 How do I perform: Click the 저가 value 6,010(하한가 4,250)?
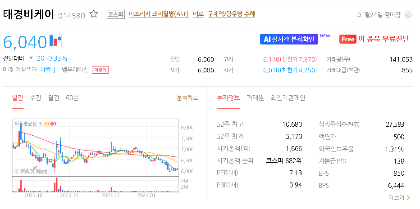click(290, 70)
